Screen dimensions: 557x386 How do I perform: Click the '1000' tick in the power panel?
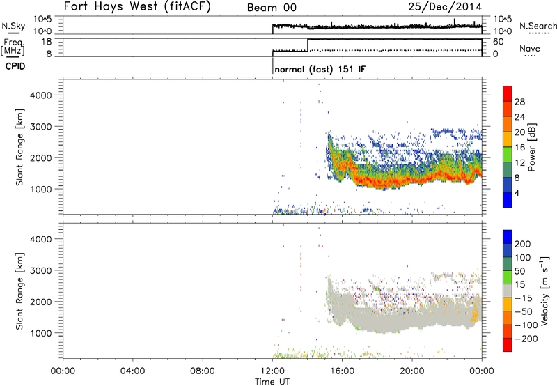(41, 189)
